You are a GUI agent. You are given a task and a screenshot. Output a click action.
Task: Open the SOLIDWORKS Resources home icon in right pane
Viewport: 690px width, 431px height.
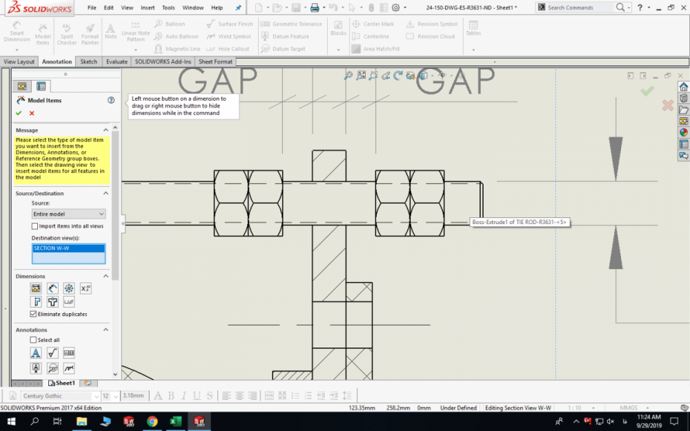coord(683,87)
